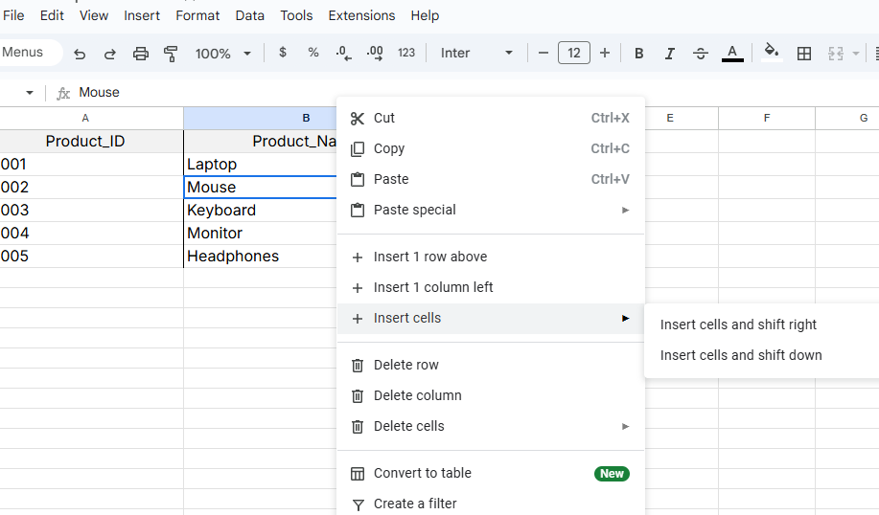Select the Paint format roller icon

(171, 54)
